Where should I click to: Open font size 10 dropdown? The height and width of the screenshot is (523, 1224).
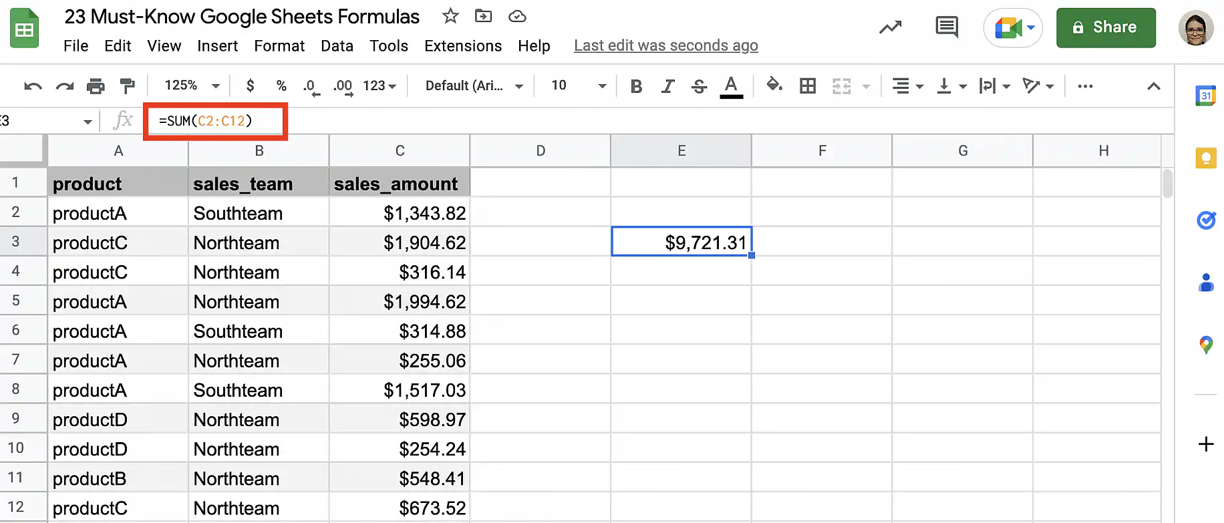point(579,85)
